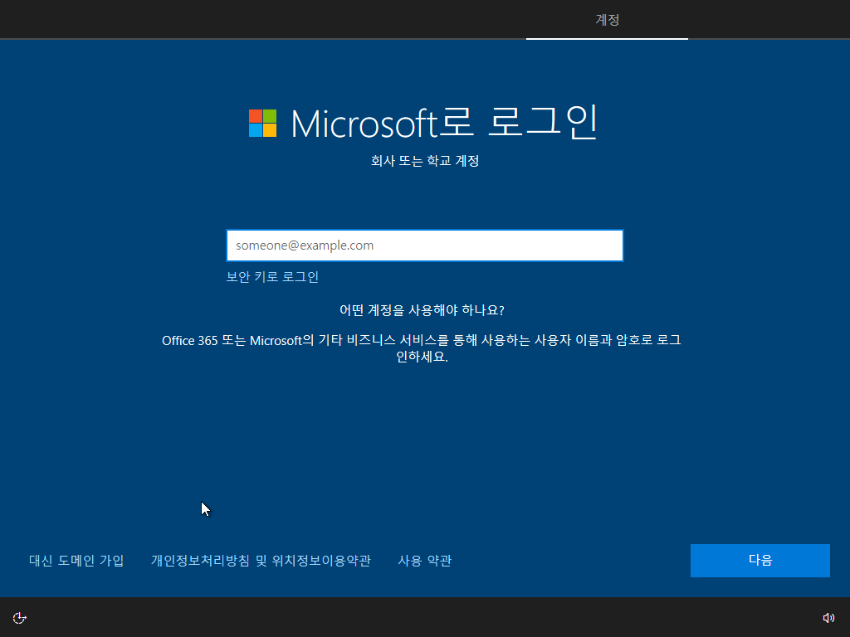This screenshot has height=637, width=850.
Task: Open 개인정보처리방침 및 위치정보이용약관 link
Action: point(261,560)
